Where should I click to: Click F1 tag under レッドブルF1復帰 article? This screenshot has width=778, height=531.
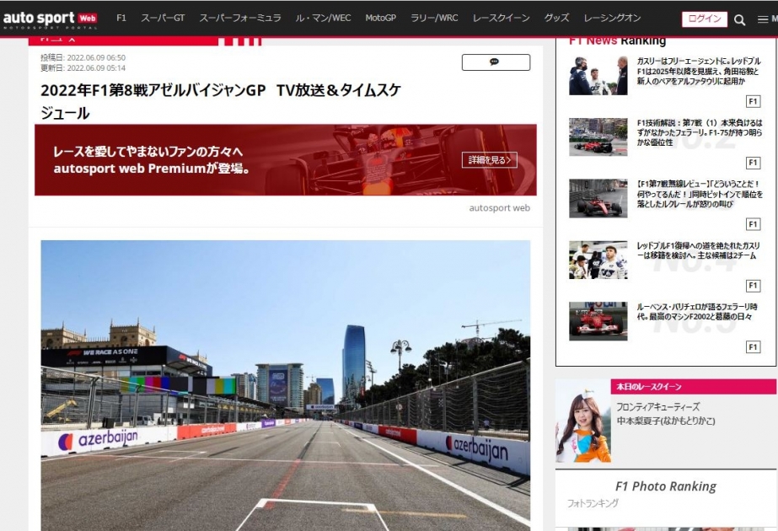coord(753,286)
